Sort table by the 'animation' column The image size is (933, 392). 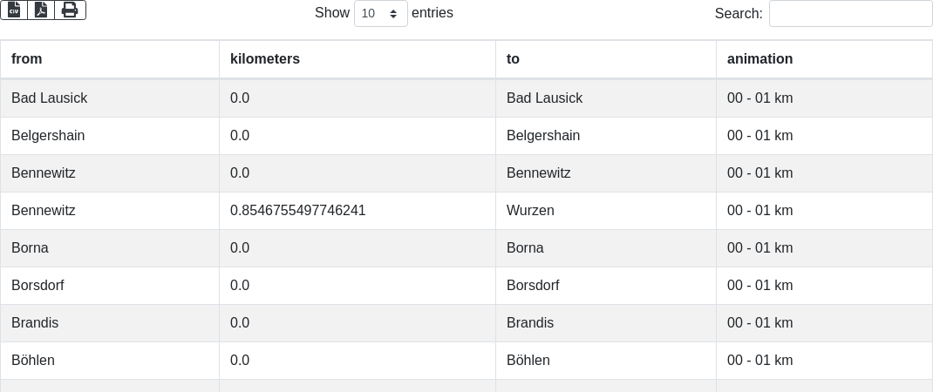point(759,59)
